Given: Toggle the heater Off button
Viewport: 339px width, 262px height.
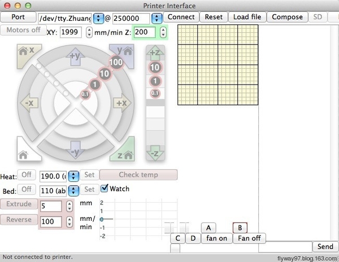Looking at the screenshot, I should (x=25, y=175).
